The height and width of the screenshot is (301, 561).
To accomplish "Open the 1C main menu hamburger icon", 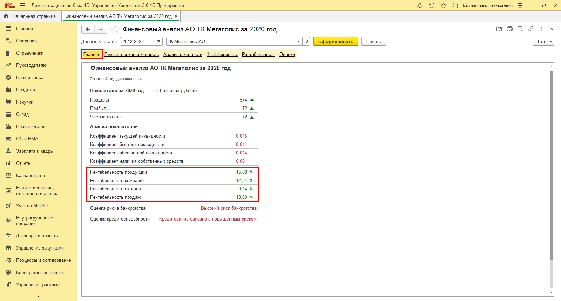I will pyautogui.click(x=22, y=5).
